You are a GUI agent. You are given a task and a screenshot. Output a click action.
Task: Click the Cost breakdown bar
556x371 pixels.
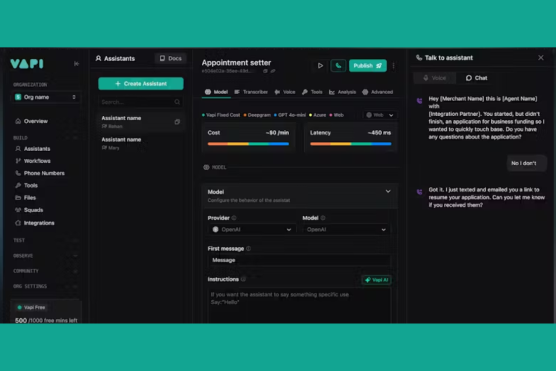point(248,144)
